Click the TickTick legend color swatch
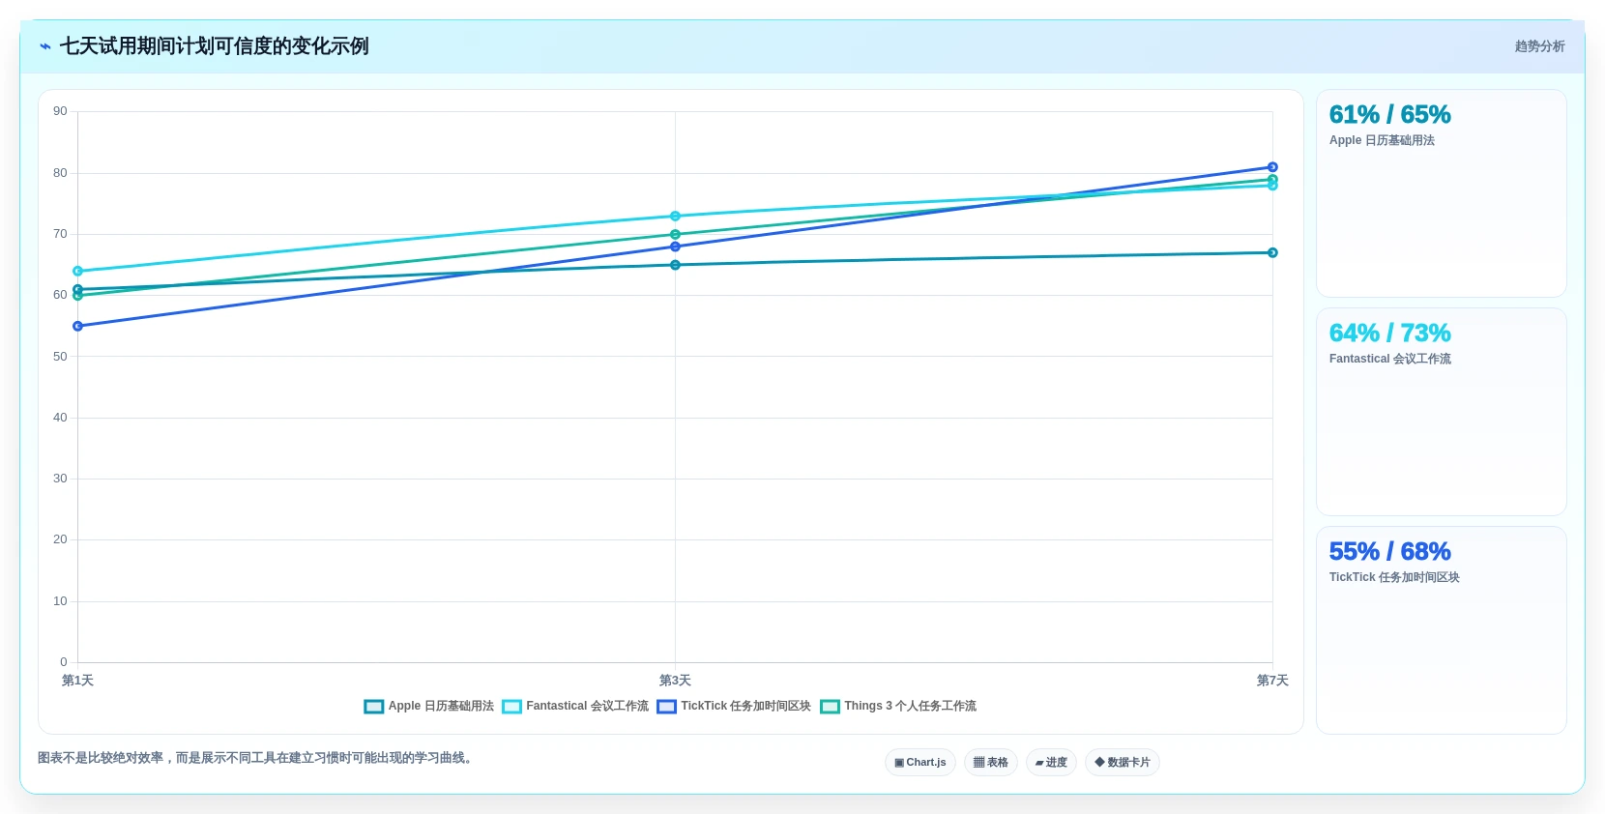This screenshot has height=814, width=1605. tap(667, 707)
